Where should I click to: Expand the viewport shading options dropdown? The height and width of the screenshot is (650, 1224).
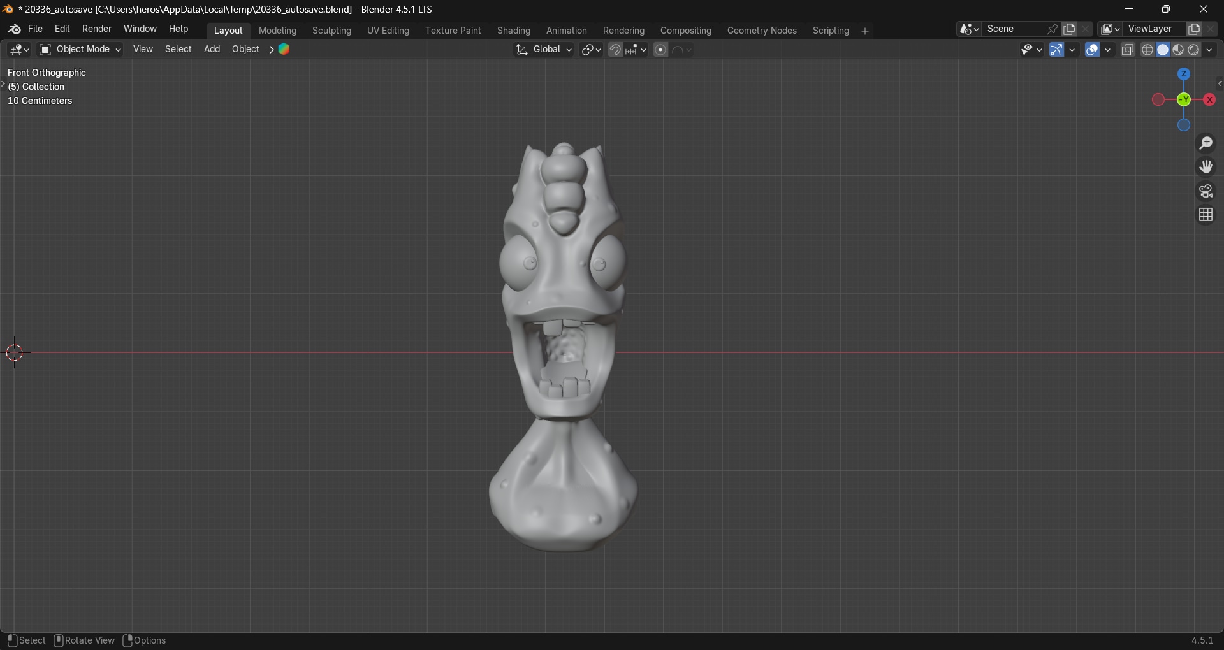point(1209,50)
